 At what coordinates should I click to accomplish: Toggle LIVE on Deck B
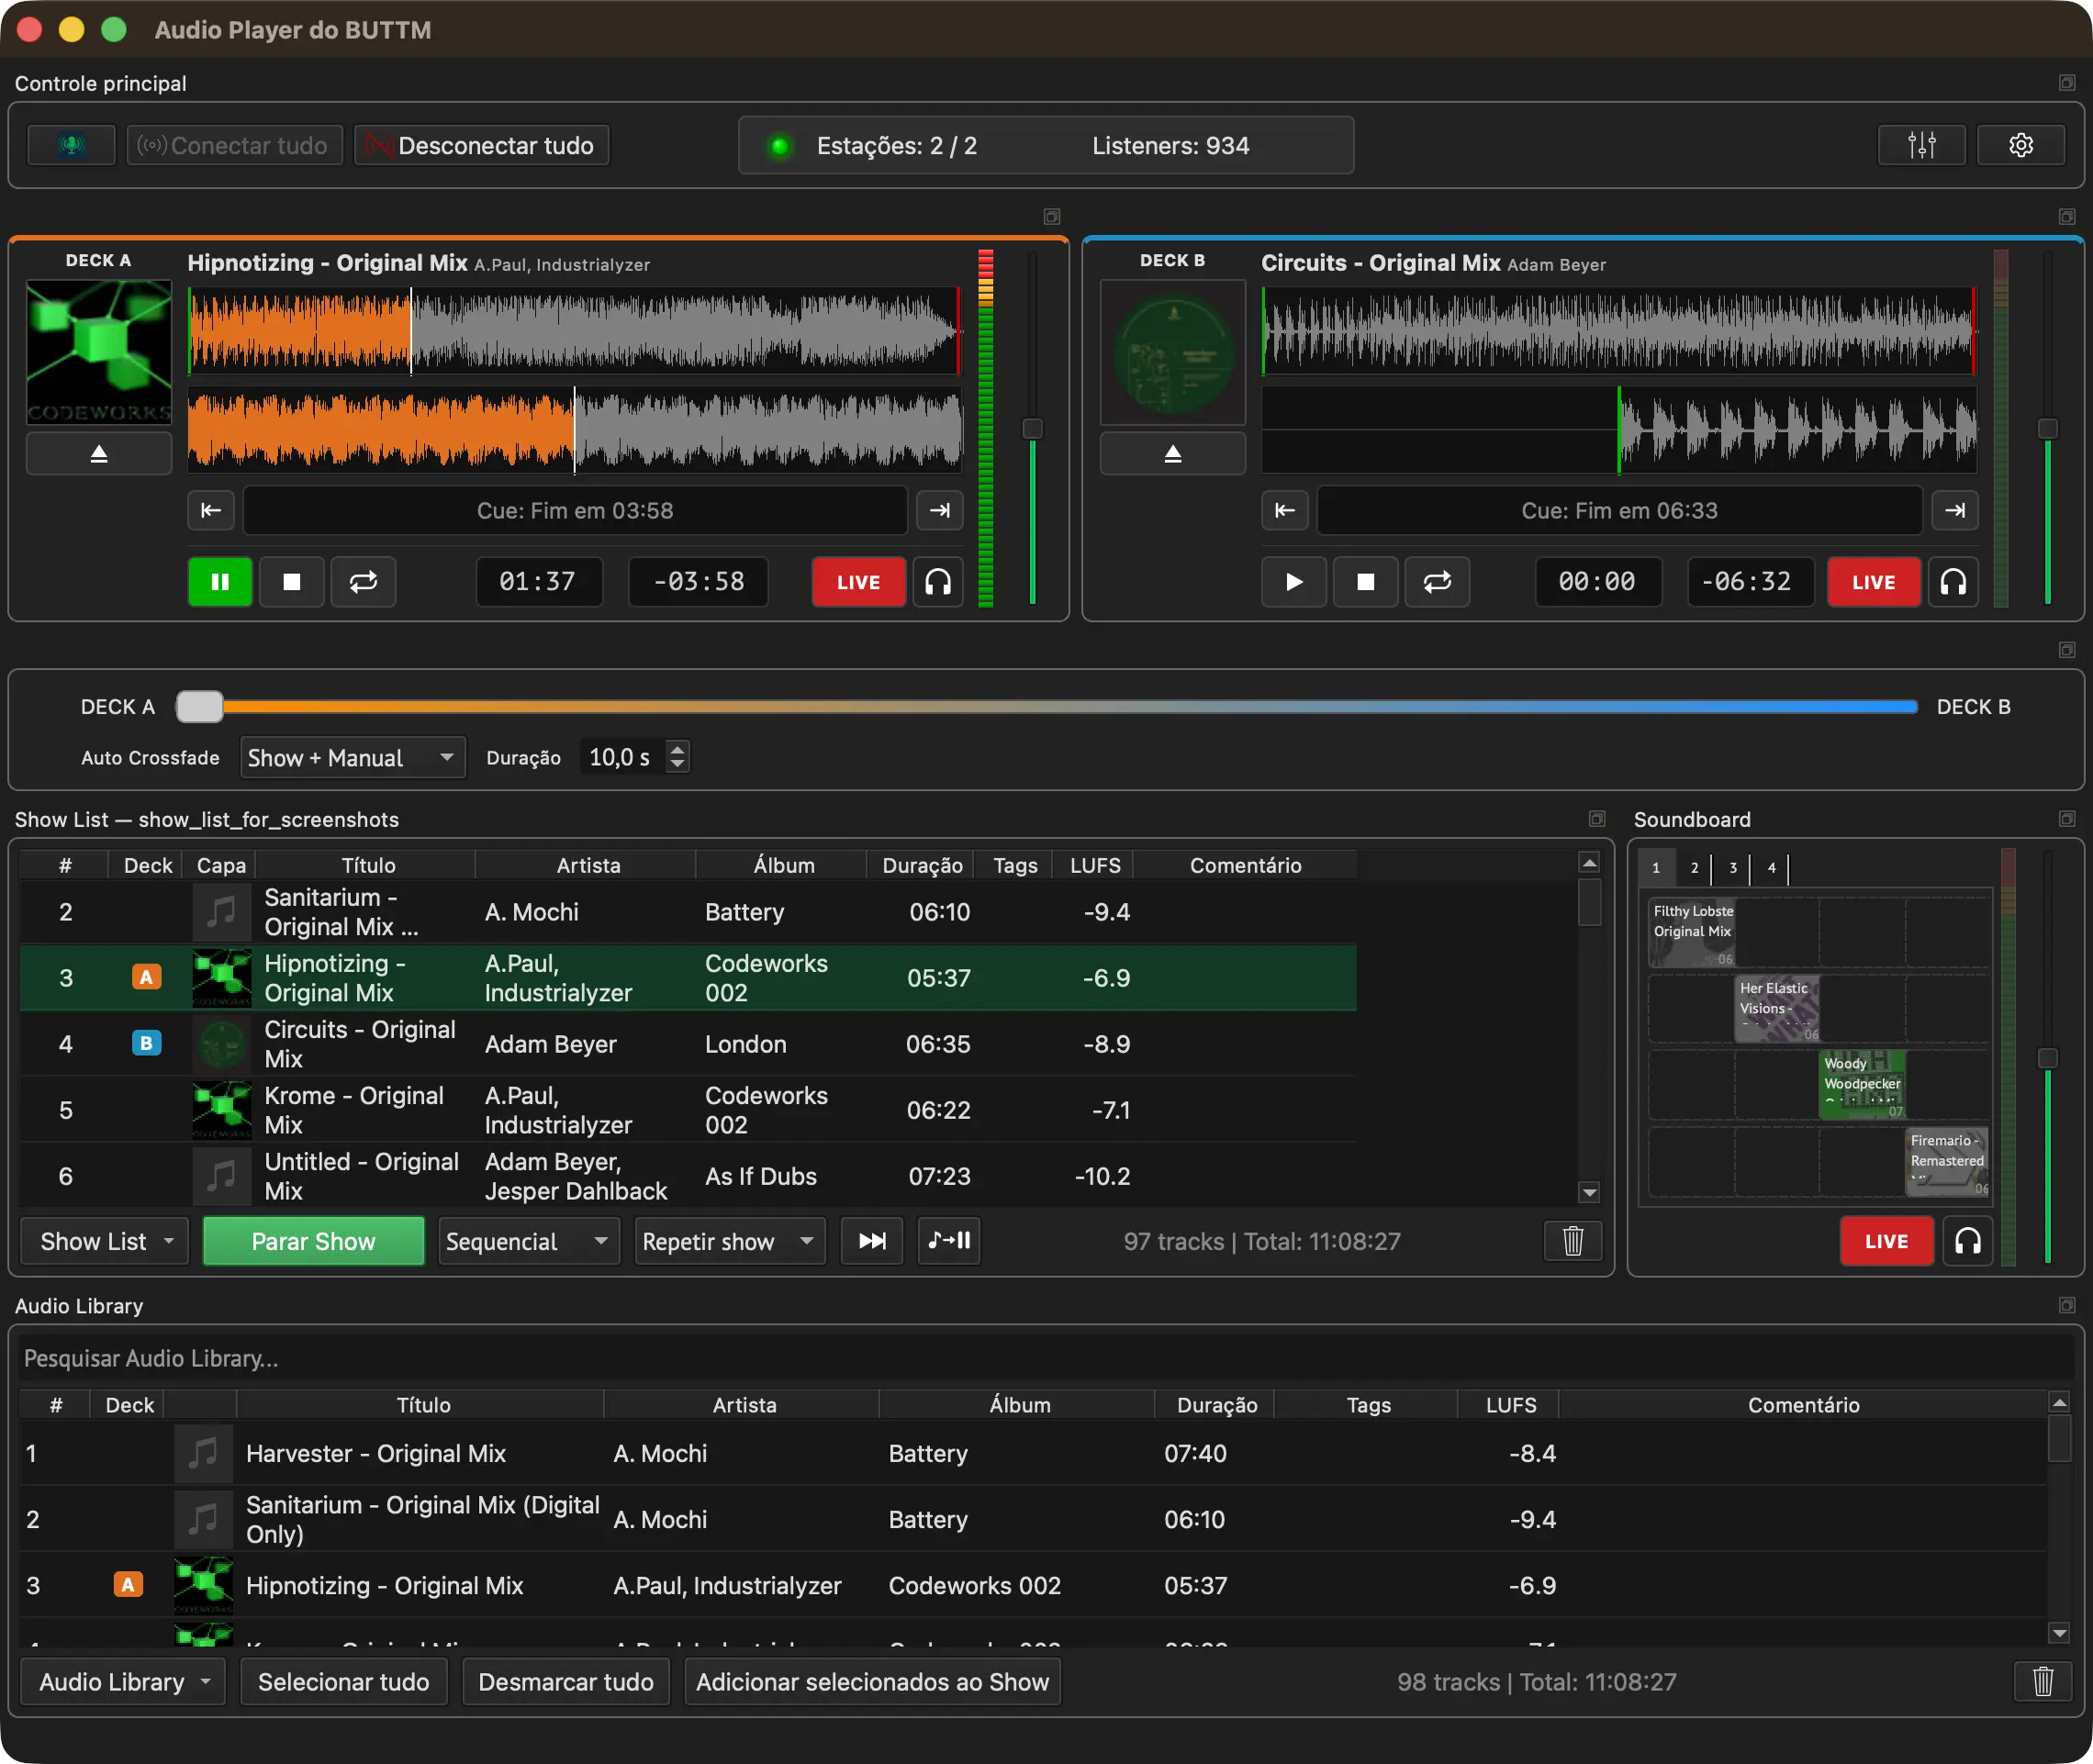coord(1874,582)
